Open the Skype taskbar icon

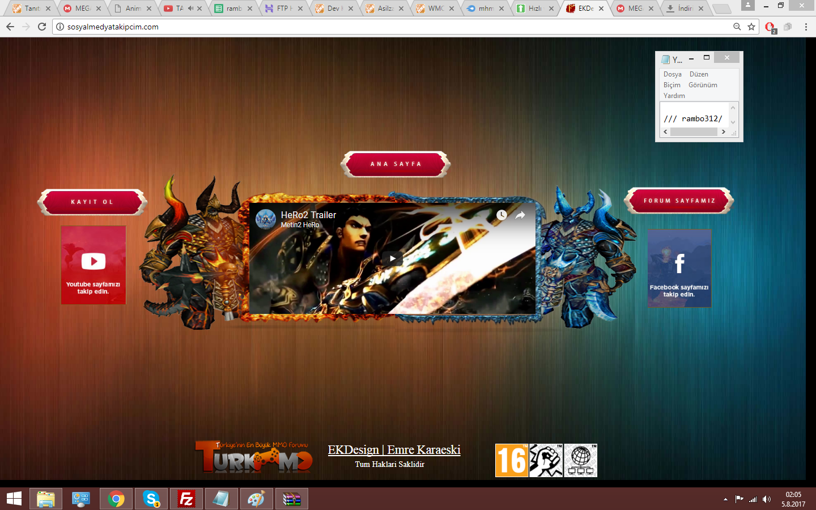151,499
